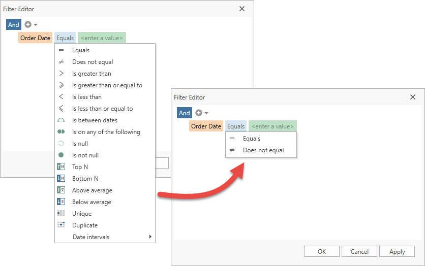Select 'Does not equal' in the right dropdown
The width and height of the screenshot is (425, 266).
coord(263,150)
